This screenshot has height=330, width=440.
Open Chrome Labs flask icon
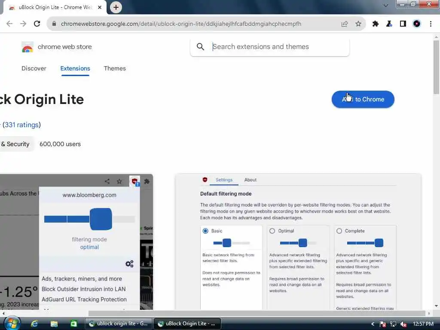[389, 24]
